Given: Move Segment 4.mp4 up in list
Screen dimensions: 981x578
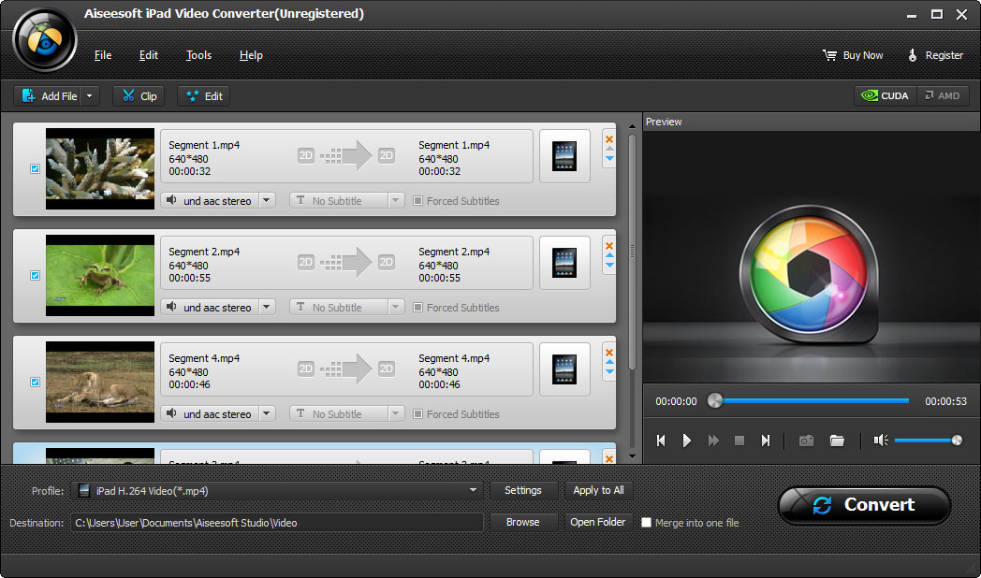Looking at the screenshot, I should click(609, 362).
